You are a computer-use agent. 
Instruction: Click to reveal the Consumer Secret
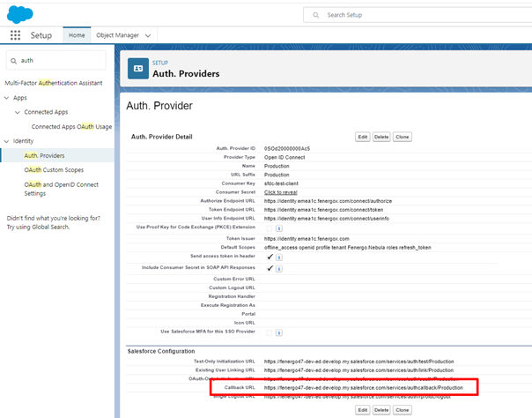point(281,192)
